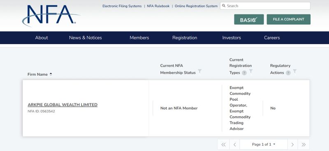This screenshot has height=151, width=329.
Task: Open the Registration menu
Action: [185, 38]
